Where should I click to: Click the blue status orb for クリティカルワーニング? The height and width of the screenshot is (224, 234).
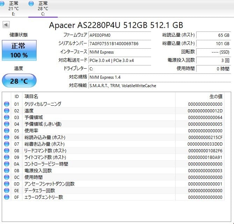[7, 104]
